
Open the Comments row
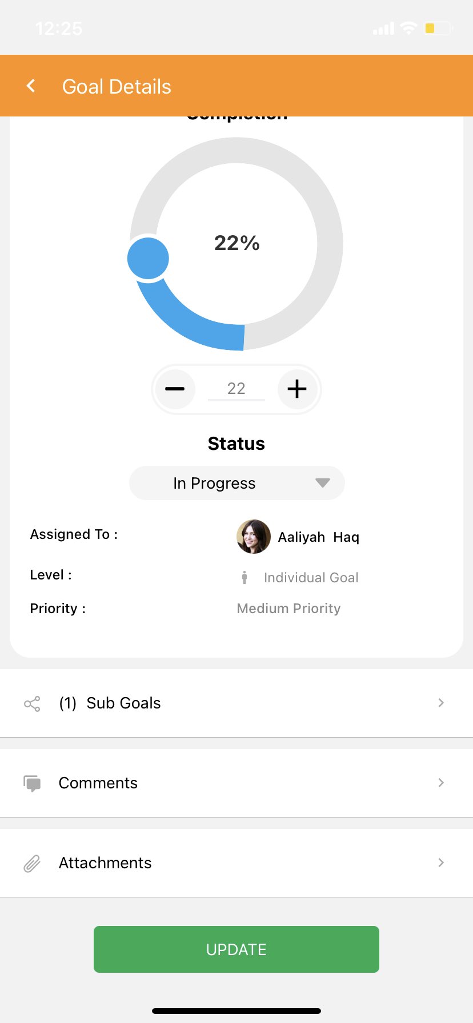coord(236,783)
